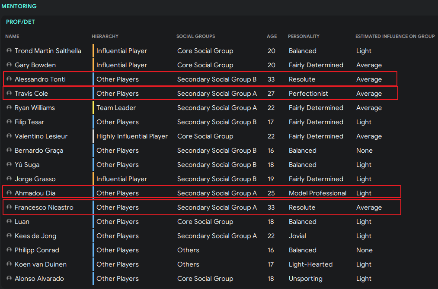The image size is (438, 289).
Task: Open Bernardo Graça's player profile
Action: [39, 150]
